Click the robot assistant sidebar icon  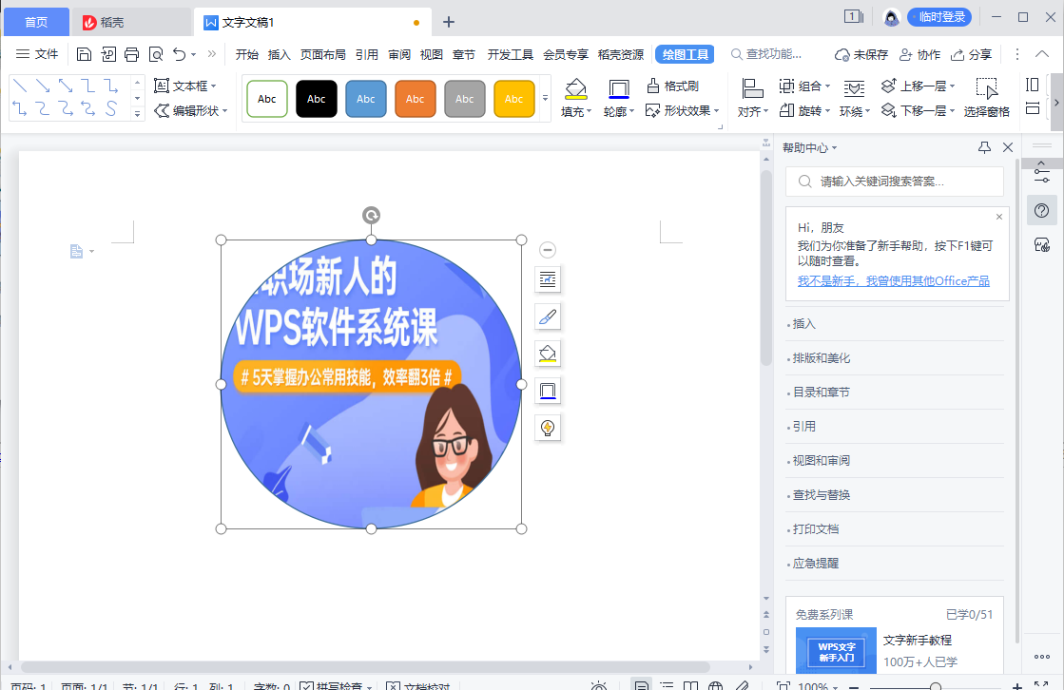tap(1041, 245)
